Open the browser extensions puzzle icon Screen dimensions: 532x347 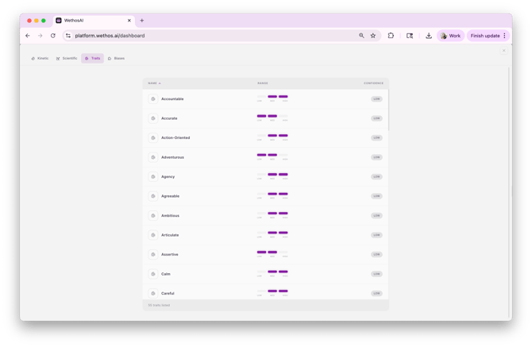[391, 36]
